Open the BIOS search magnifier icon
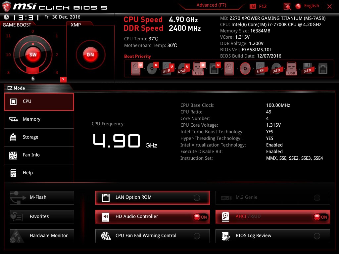 click(x=287, y=6)
